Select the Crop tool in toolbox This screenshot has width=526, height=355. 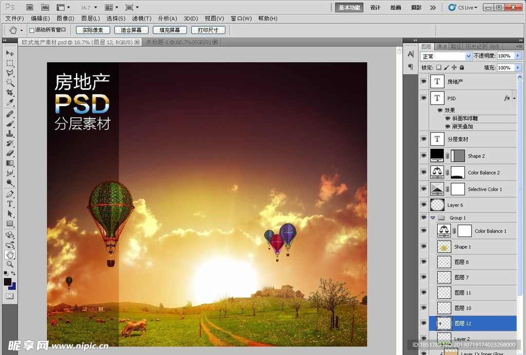pyautogui.click(x=10, y=93)
